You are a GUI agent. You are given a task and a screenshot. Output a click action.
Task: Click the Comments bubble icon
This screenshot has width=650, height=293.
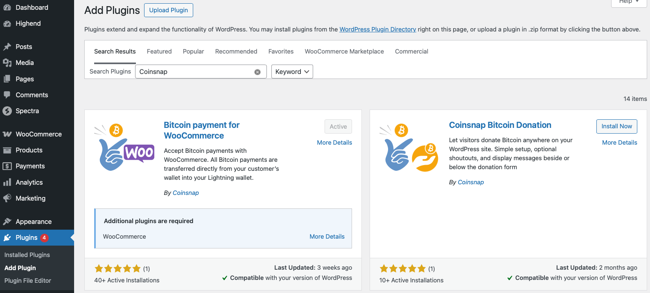(7, 95)
